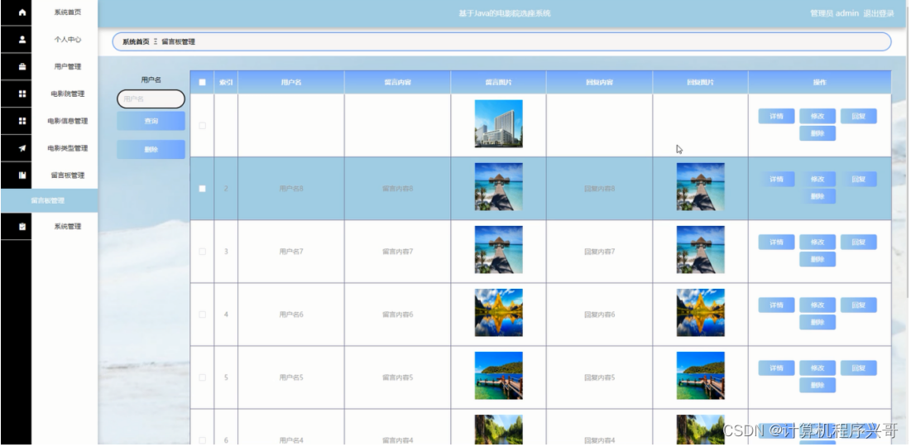The width and height of the screenshot is (911, 447).
Task: Click 回复 for row 用户名8
Action: click(859, 179)
